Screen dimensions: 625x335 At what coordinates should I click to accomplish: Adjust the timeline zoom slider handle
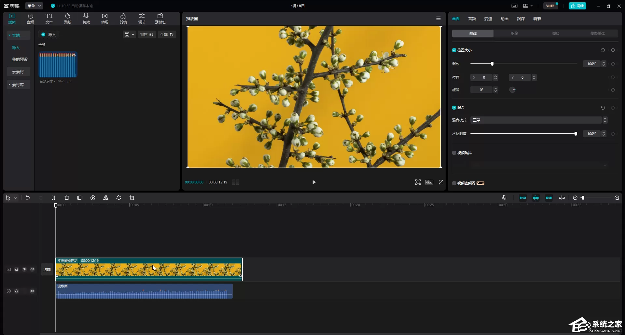(x=583, y=198)
